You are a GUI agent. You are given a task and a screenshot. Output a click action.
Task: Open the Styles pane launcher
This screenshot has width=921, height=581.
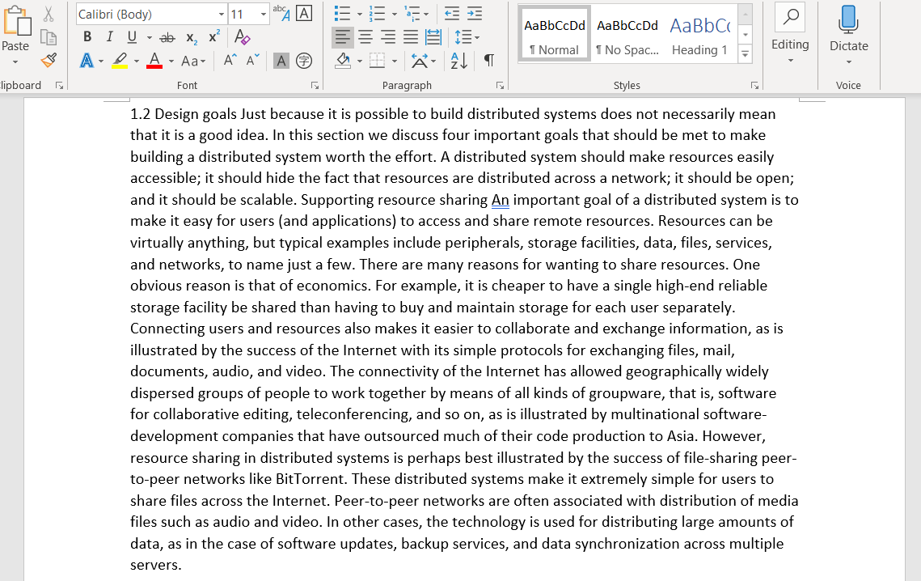(754, 86)
